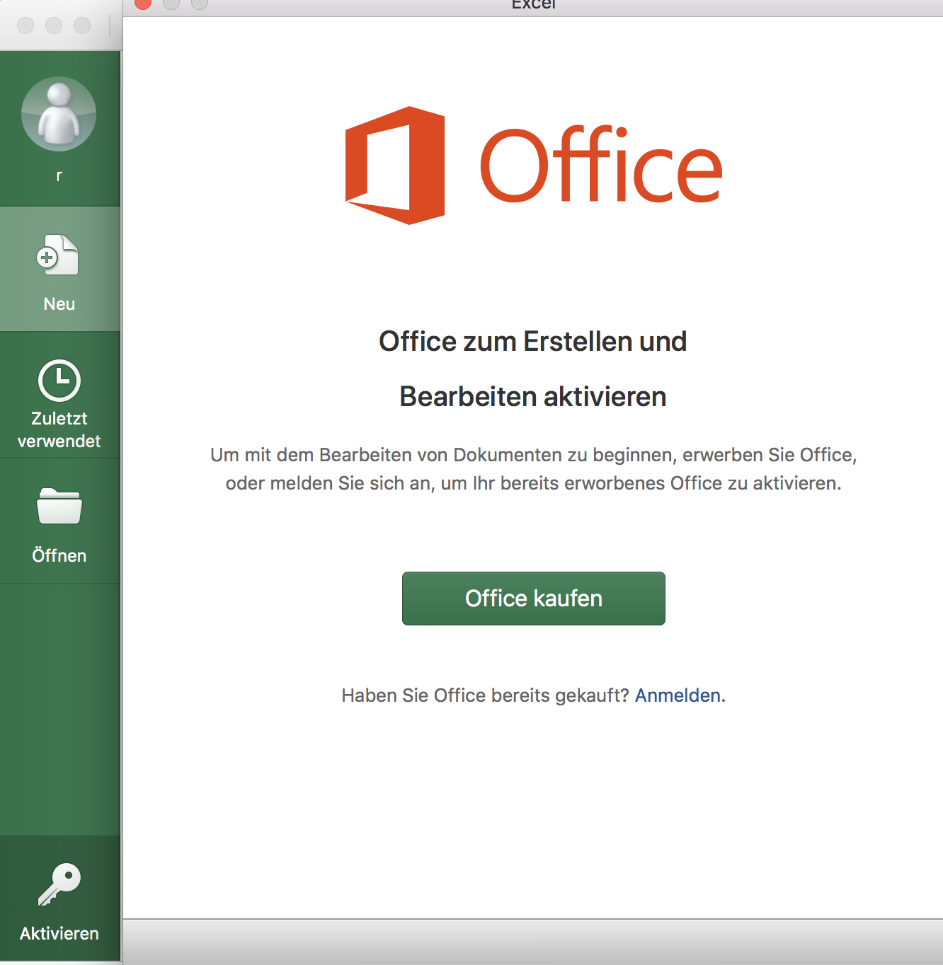The height and width of the screenshot is (965, 943).
Task: Click the user name 'r' label
Action: 59,175
